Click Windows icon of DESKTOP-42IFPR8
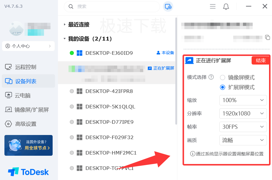The image size is (272, 180). [x=80, y=91]
